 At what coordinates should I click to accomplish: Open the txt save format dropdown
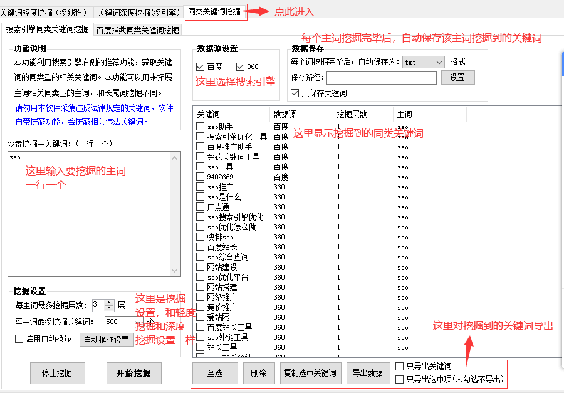[424, 62]
